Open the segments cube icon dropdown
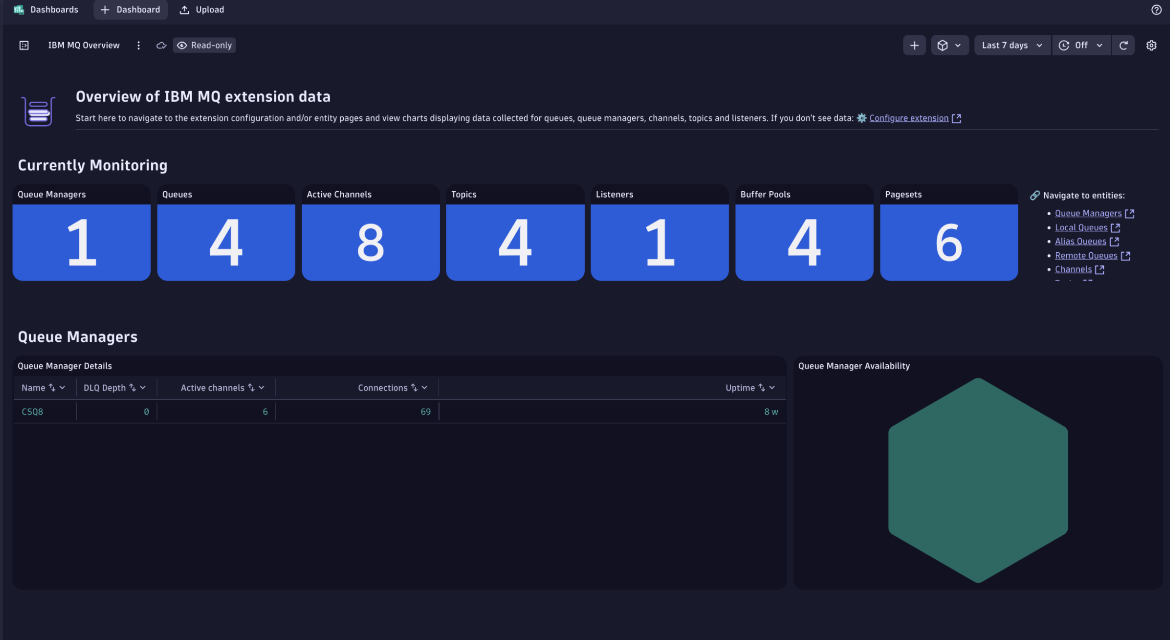Image resolution: width=1170 pixels, height=640 pixels. point(949,45)
